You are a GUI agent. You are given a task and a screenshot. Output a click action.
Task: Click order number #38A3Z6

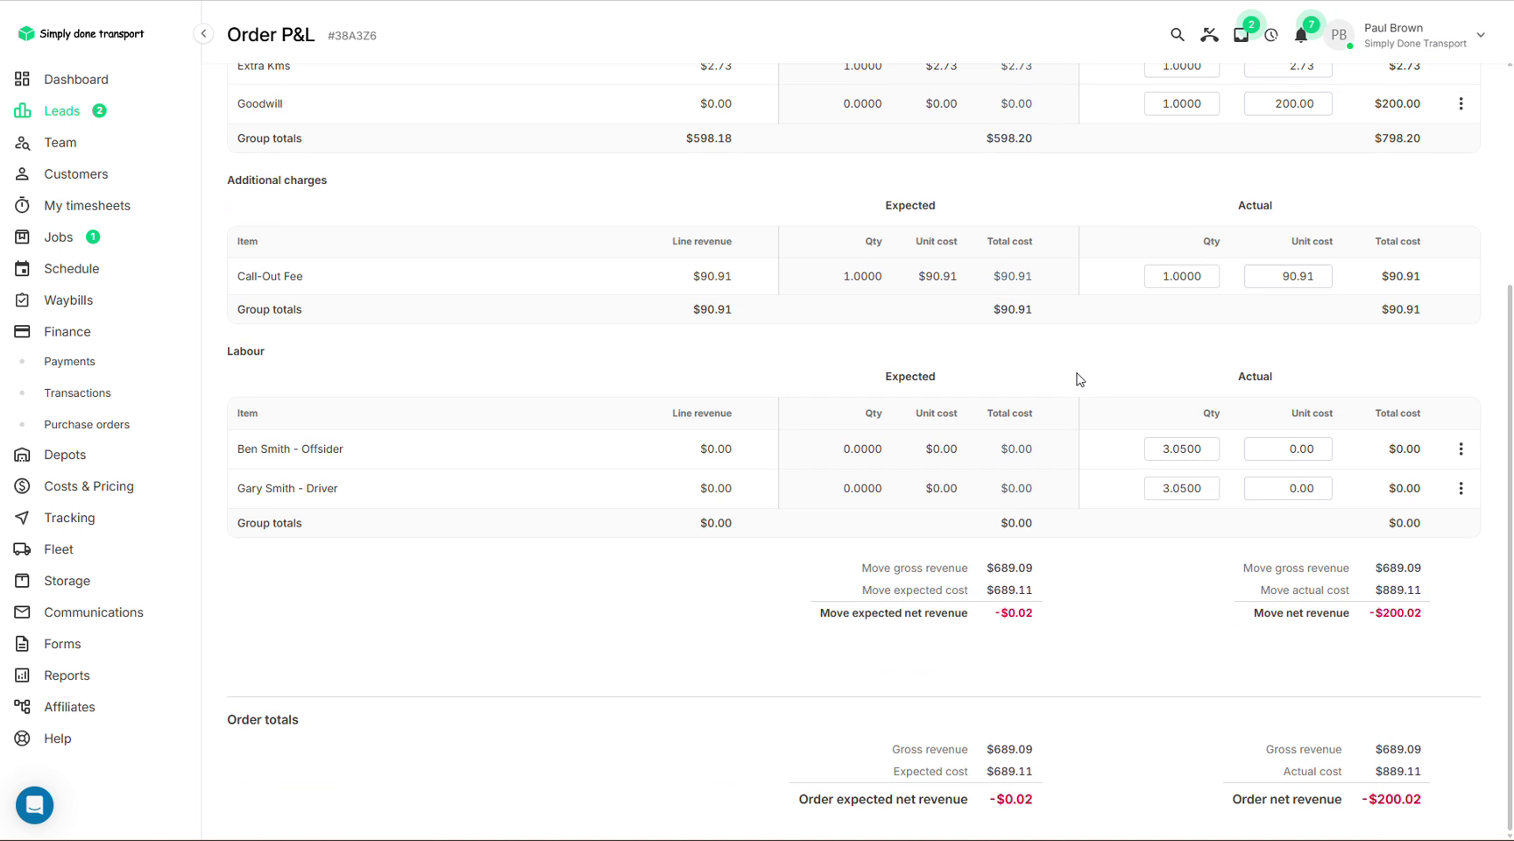(x=351, y=36)
